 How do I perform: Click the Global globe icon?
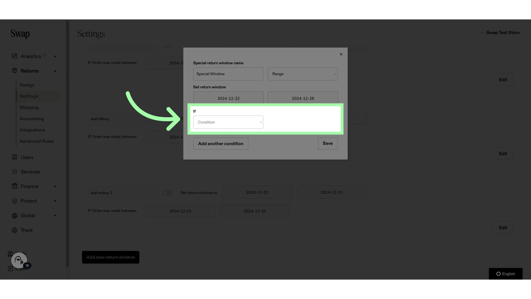[x=15, y=216]
